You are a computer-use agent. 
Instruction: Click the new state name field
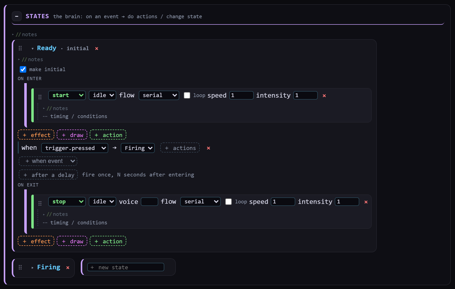[x=126, y=267]
